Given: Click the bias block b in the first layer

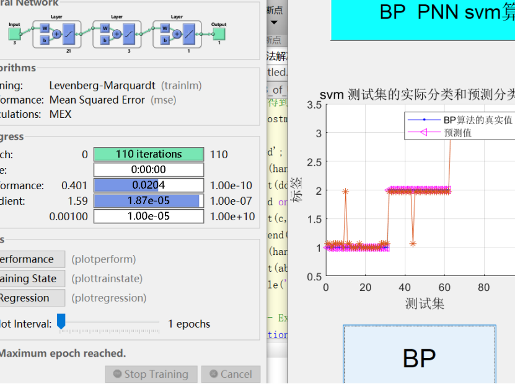Looking at the screenshot, I should (44, 40).
